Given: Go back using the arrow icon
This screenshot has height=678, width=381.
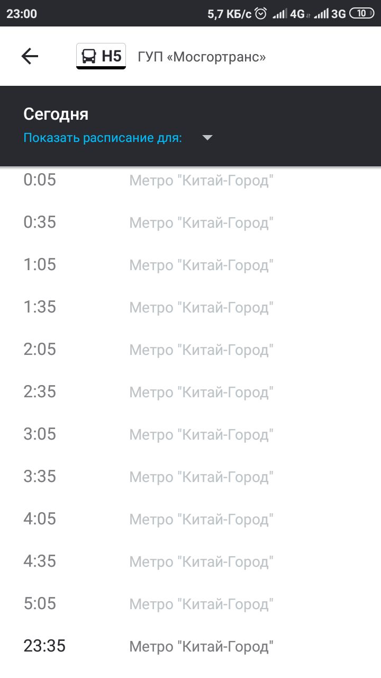Looking at the screenshot, I should 30,56.
